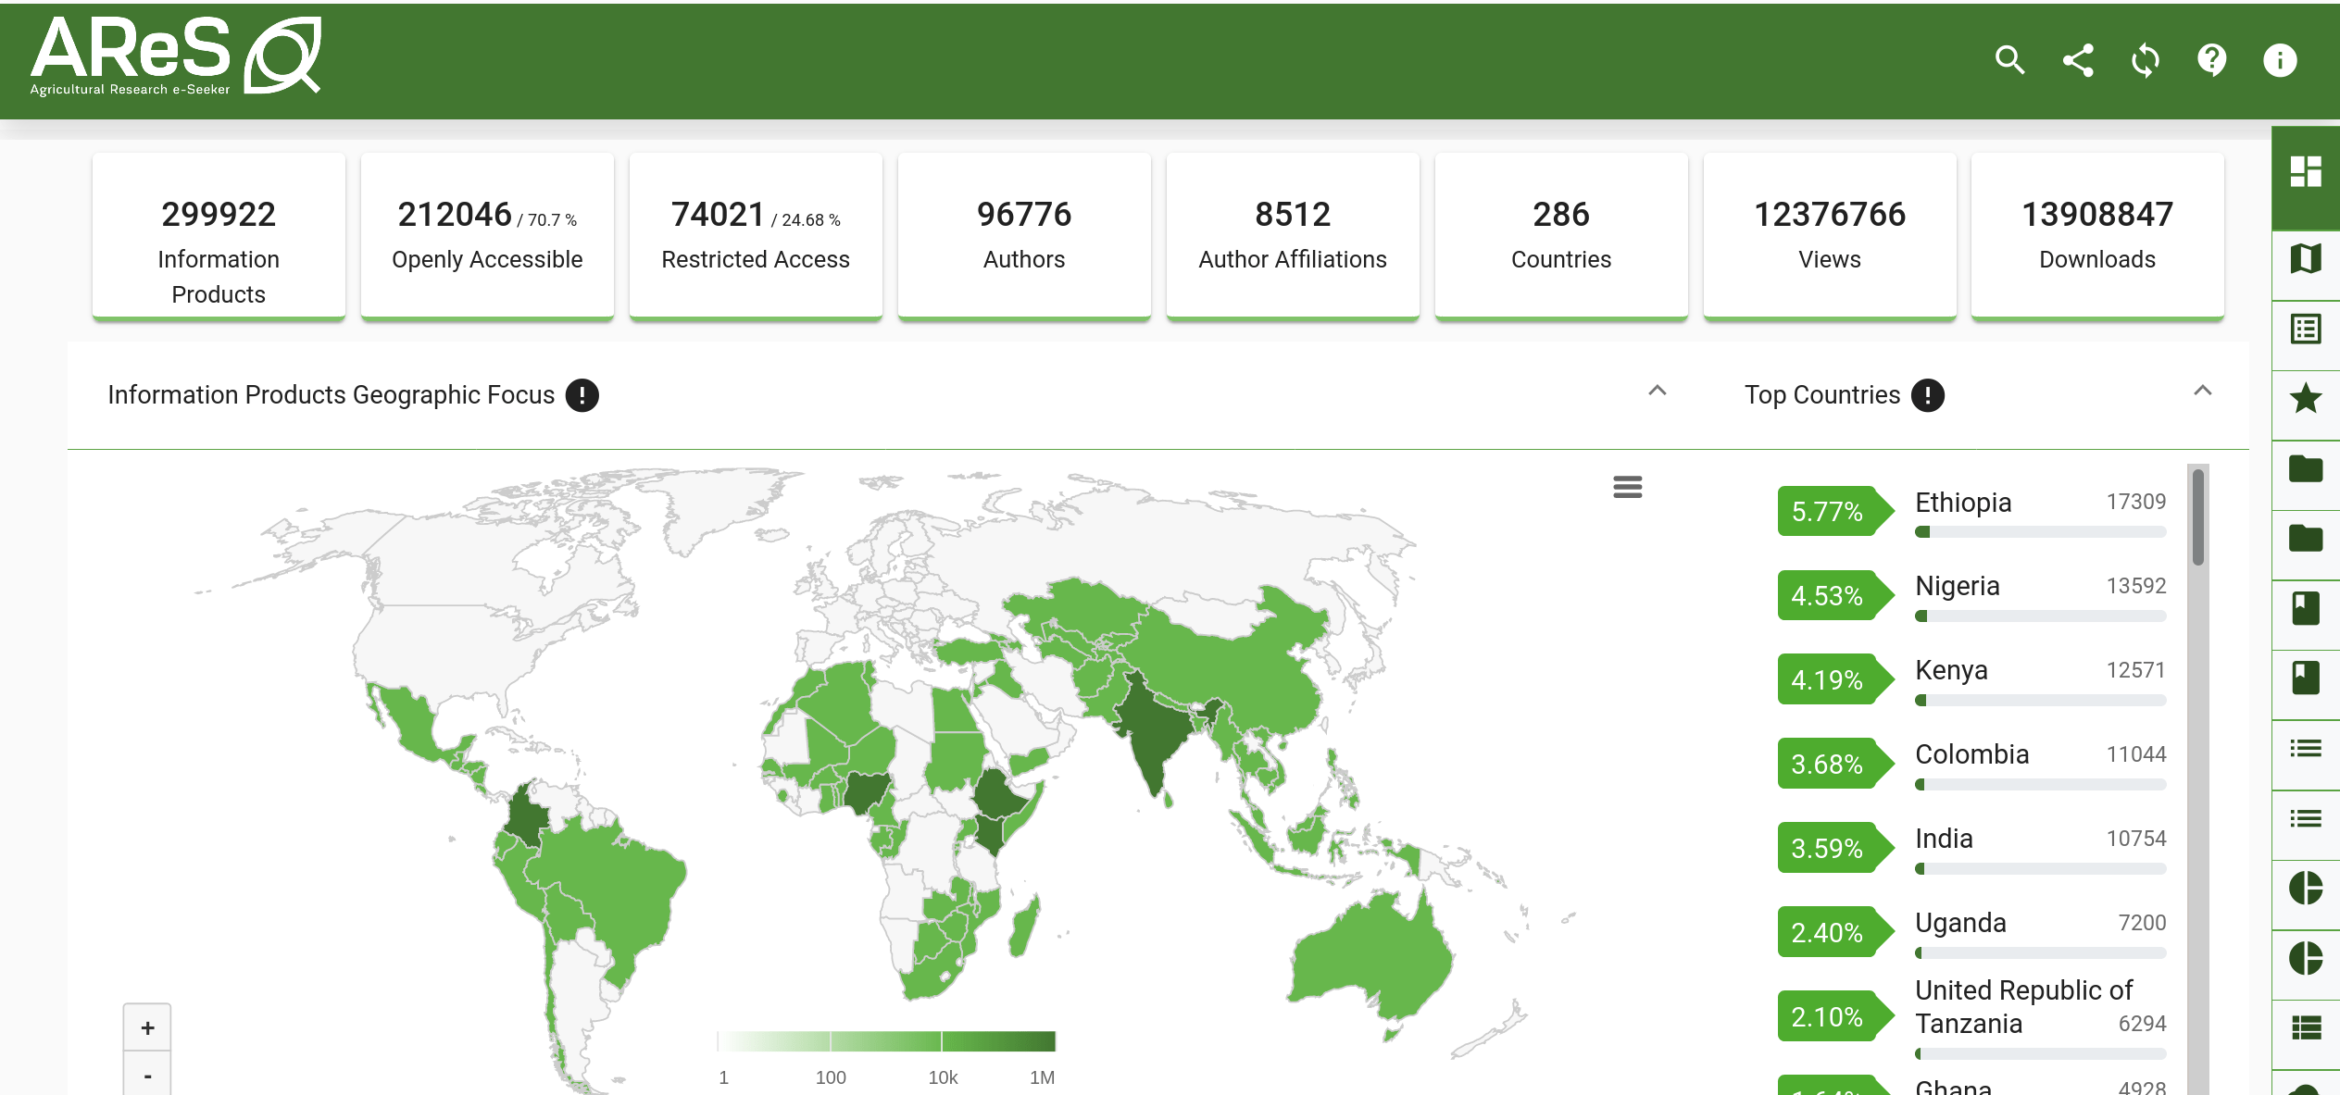Click the 2.40% badge for Uganda
Viewport: 2340px width, 1095px height.
(1834, 932)
